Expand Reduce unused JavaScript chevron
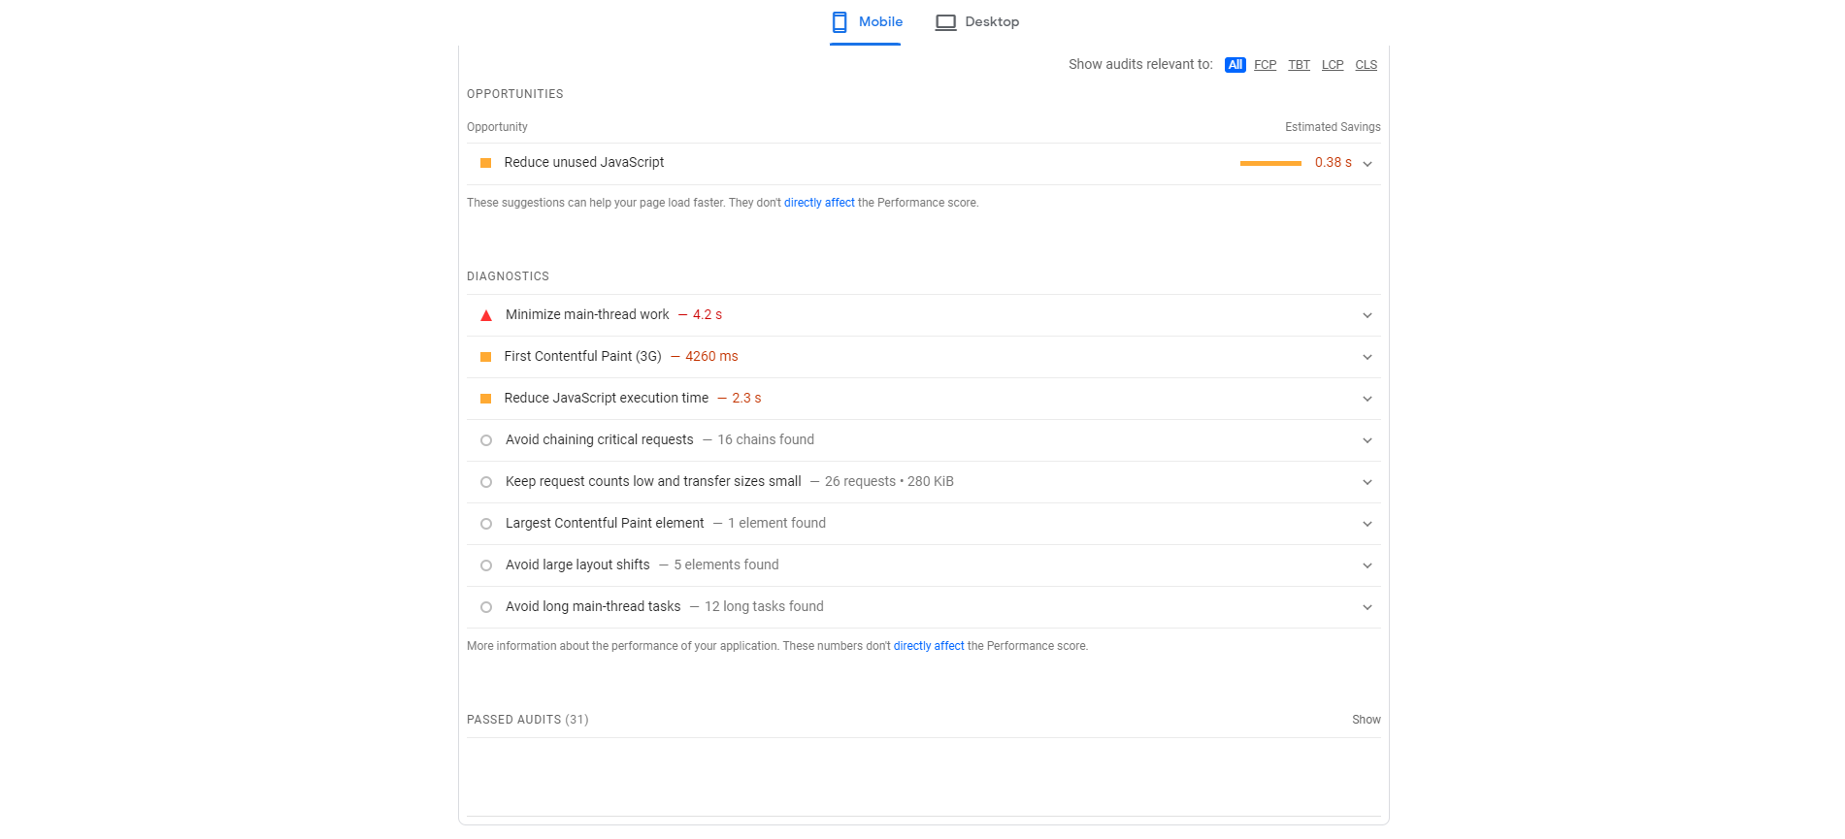Image resolution: width=1845 pixels, height=839 pixels. pos(1367,164)
